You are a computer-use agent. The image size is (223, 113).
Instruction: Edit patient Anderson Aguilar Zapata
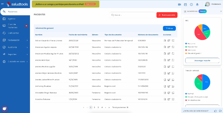coord(169,47)
